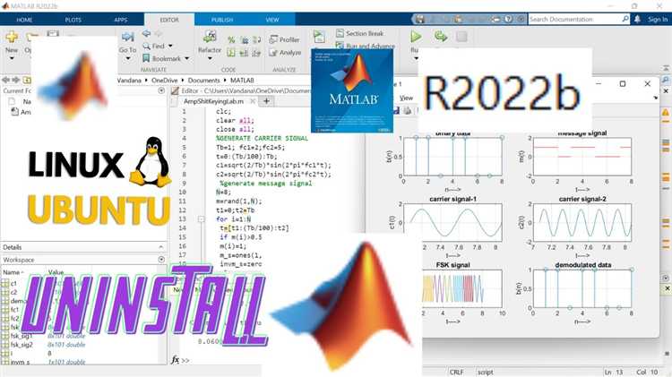Viewport: 672px width, 377px height.
Task: Select variable fsk_sig2 in Workspace
Action: 22,345
